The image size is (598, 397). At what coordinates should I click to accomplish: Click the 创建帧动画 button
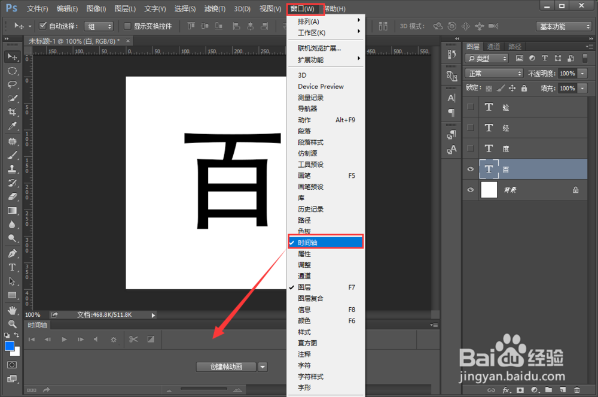click(x=225, y=366)
